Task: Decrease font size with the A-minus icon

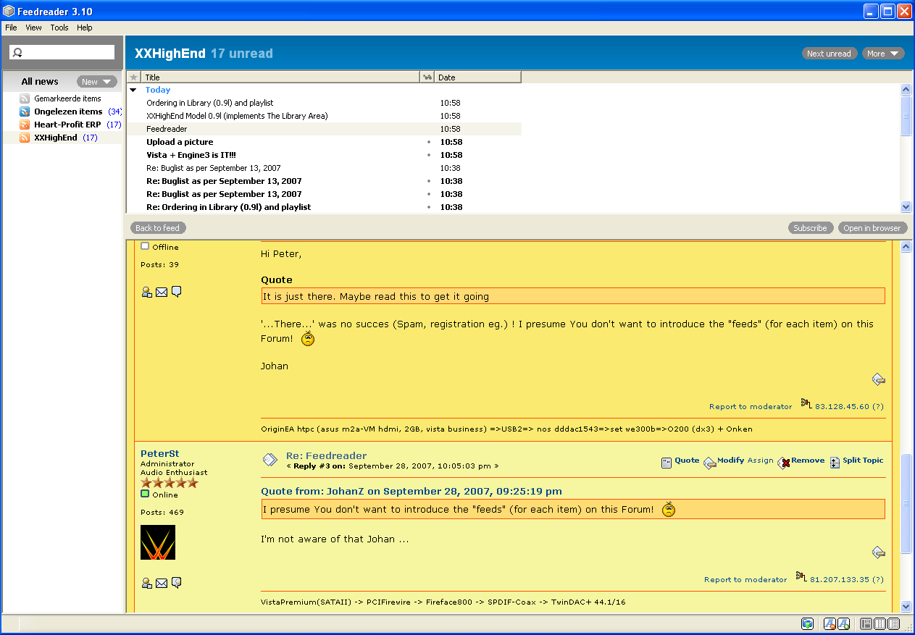Action: [x=830, y=624]
